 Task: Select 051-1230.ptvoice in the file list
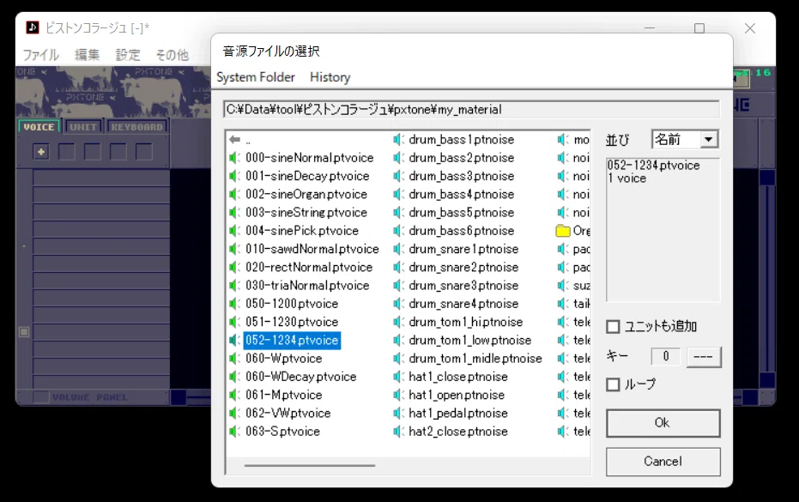point(292,322)
